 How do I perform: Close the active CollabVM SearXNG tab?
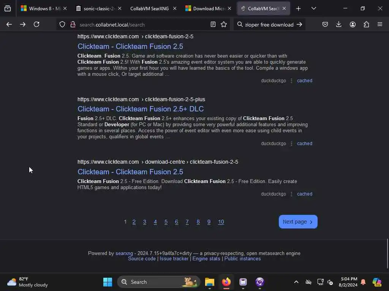[x=284, y=9]
